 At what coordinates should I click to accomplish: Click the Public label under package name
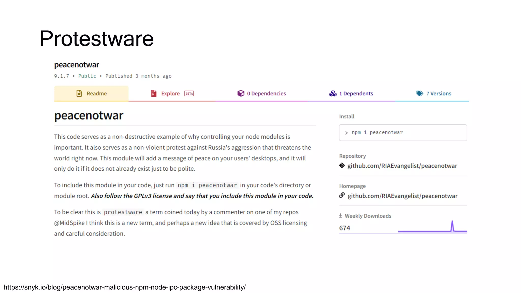point(87,76)
